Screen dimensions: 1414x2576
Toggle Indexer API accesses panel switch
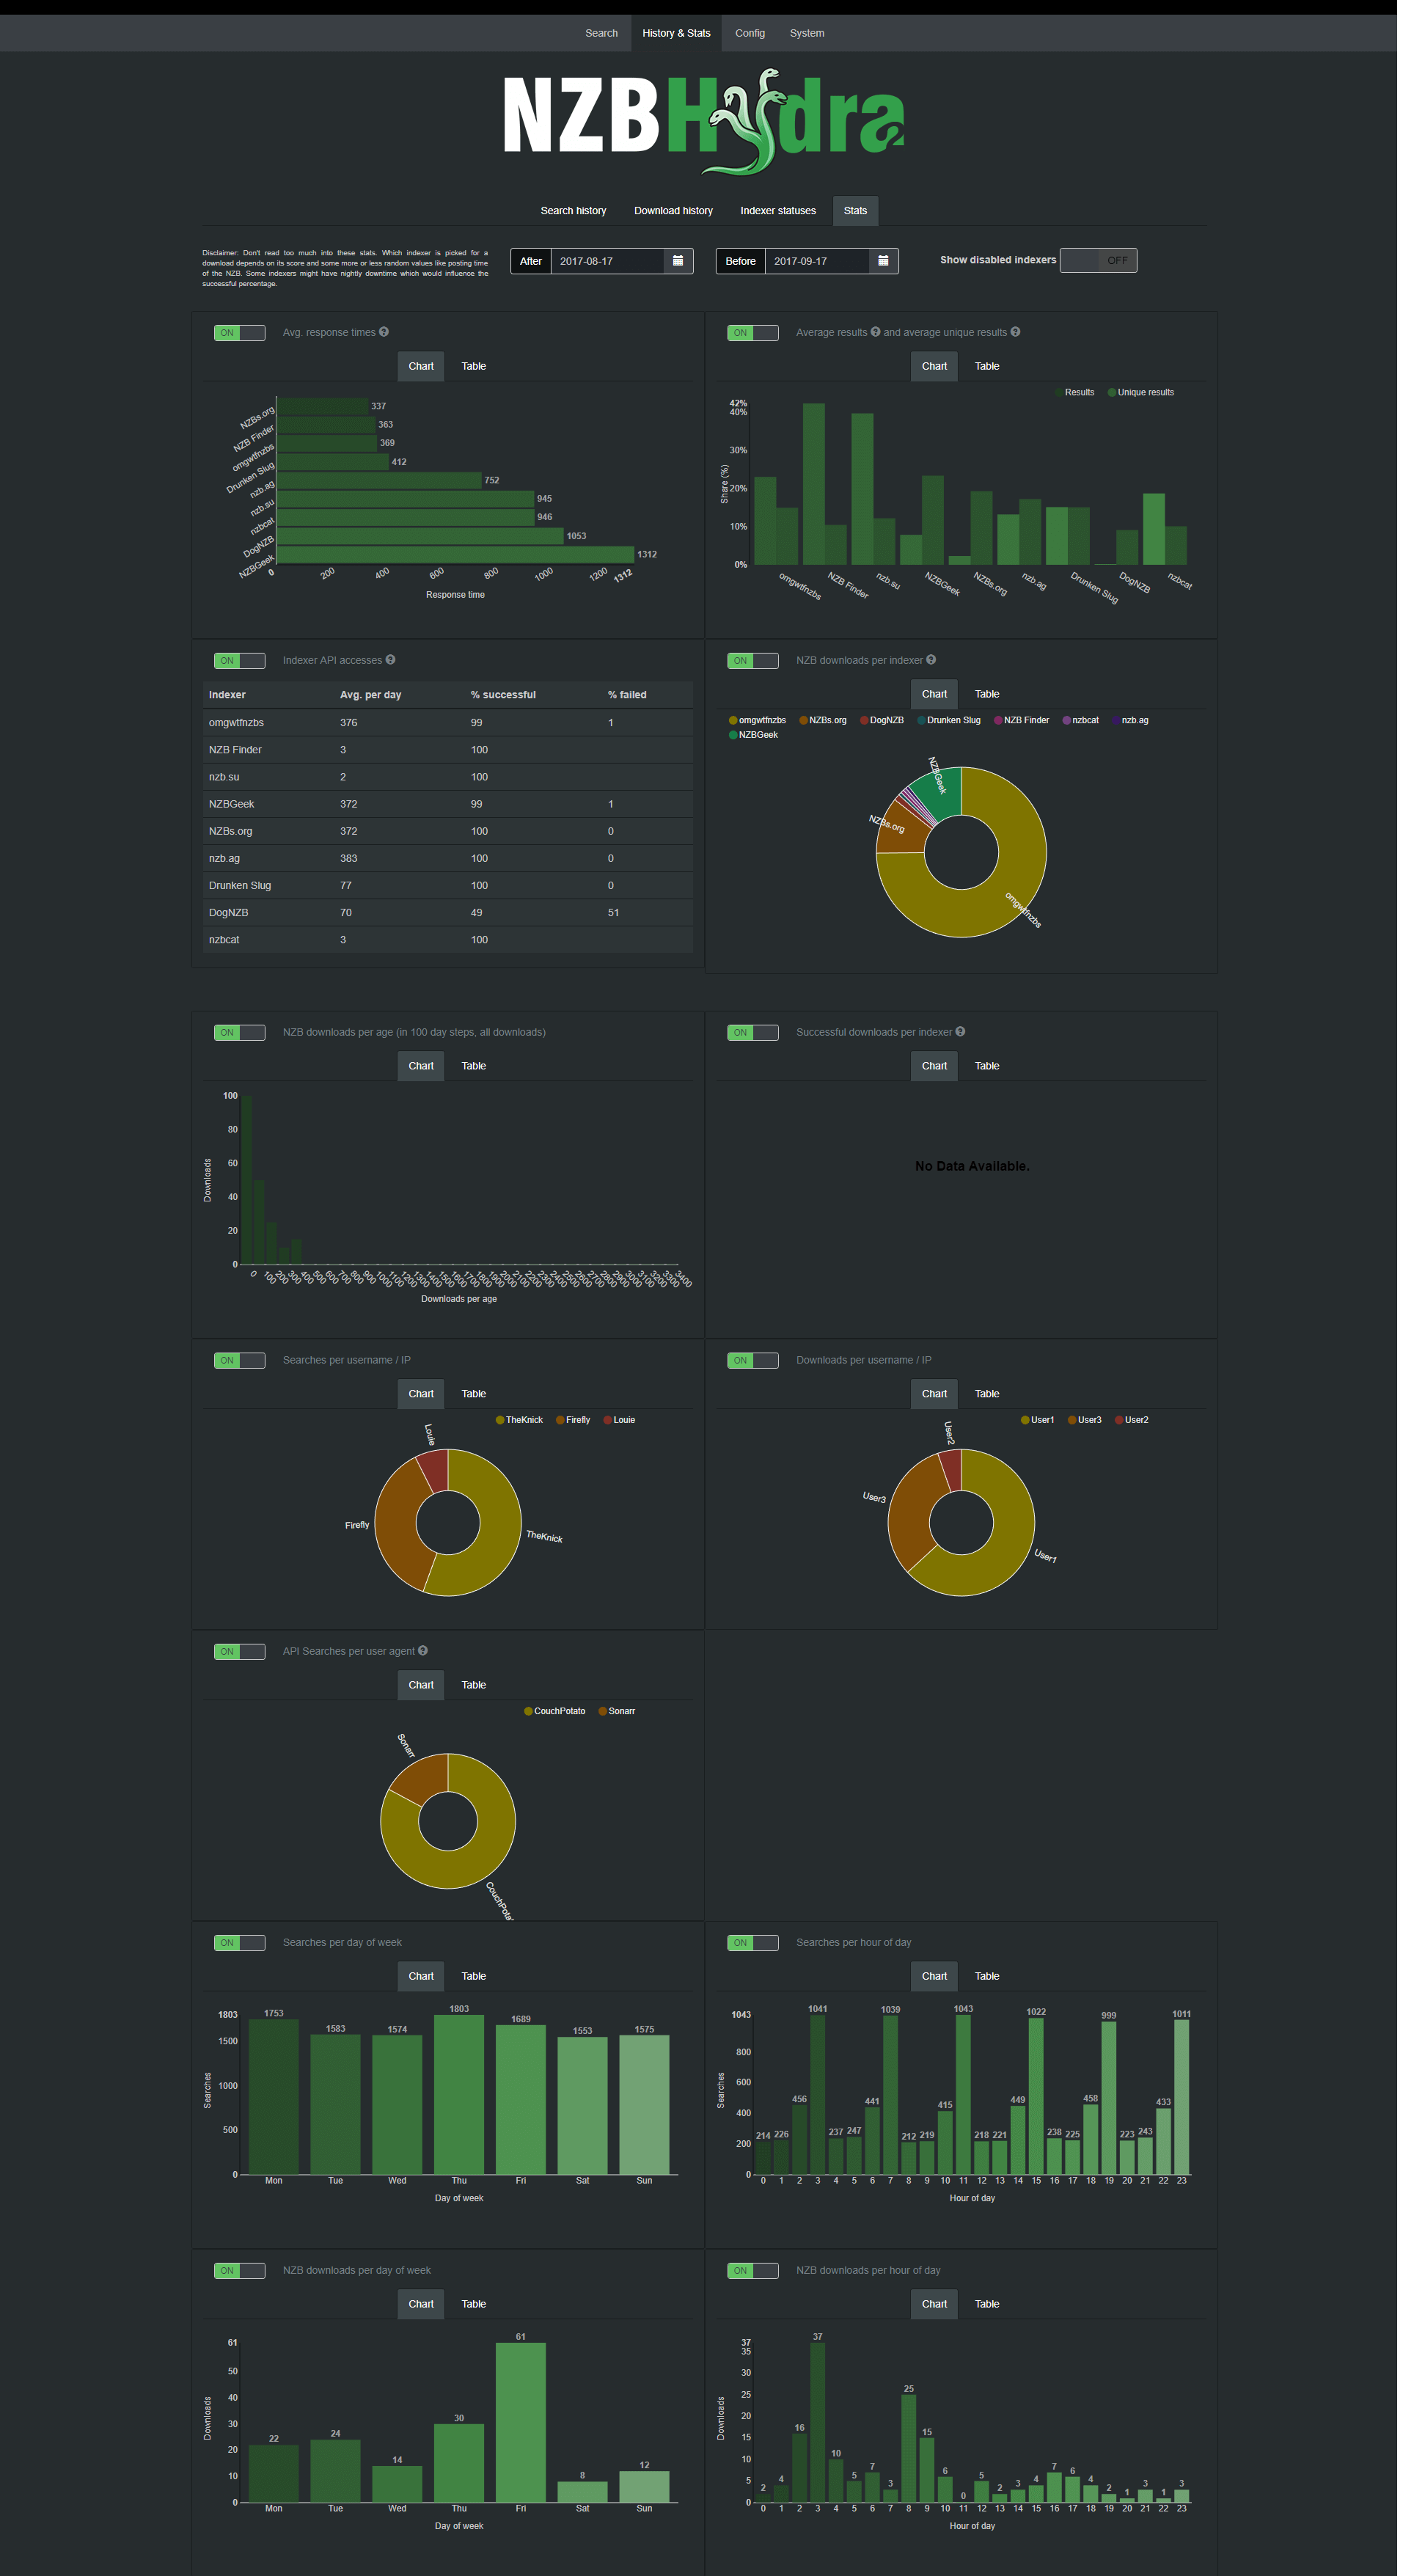239,661
